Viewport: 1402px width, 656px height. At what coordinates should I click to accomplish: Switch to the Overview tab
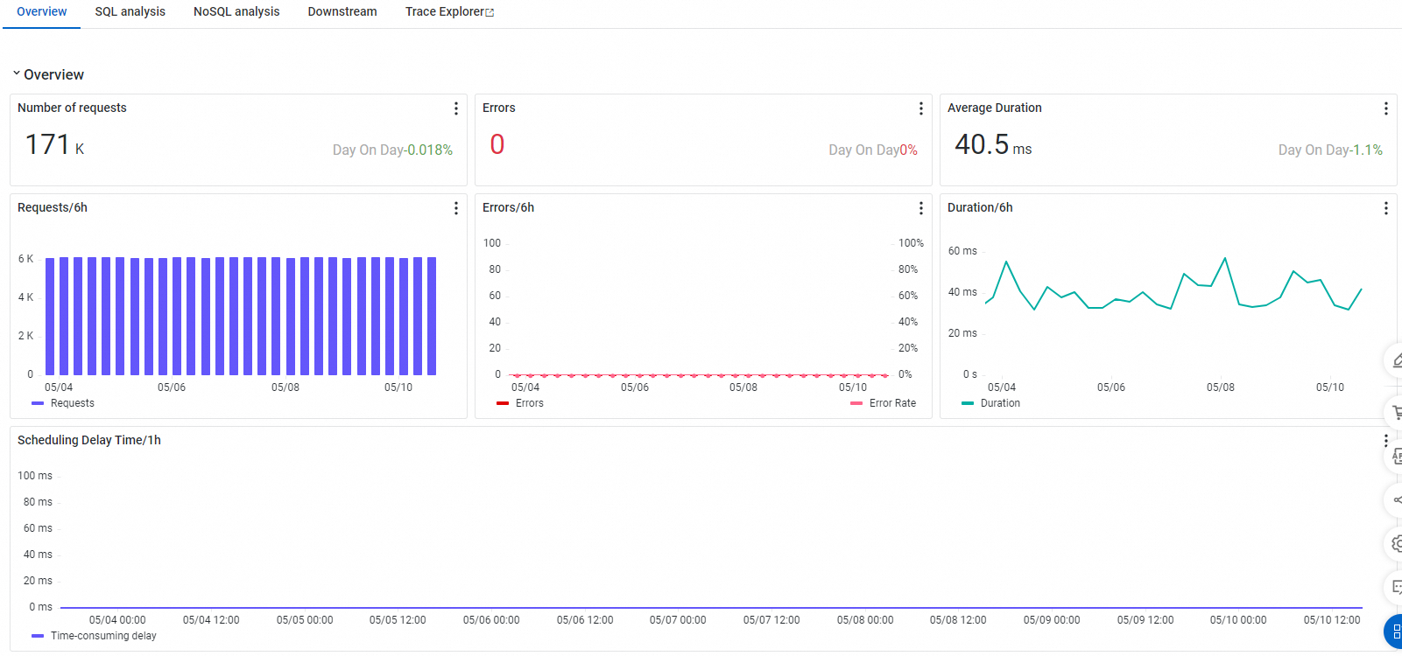pos(41,11)
